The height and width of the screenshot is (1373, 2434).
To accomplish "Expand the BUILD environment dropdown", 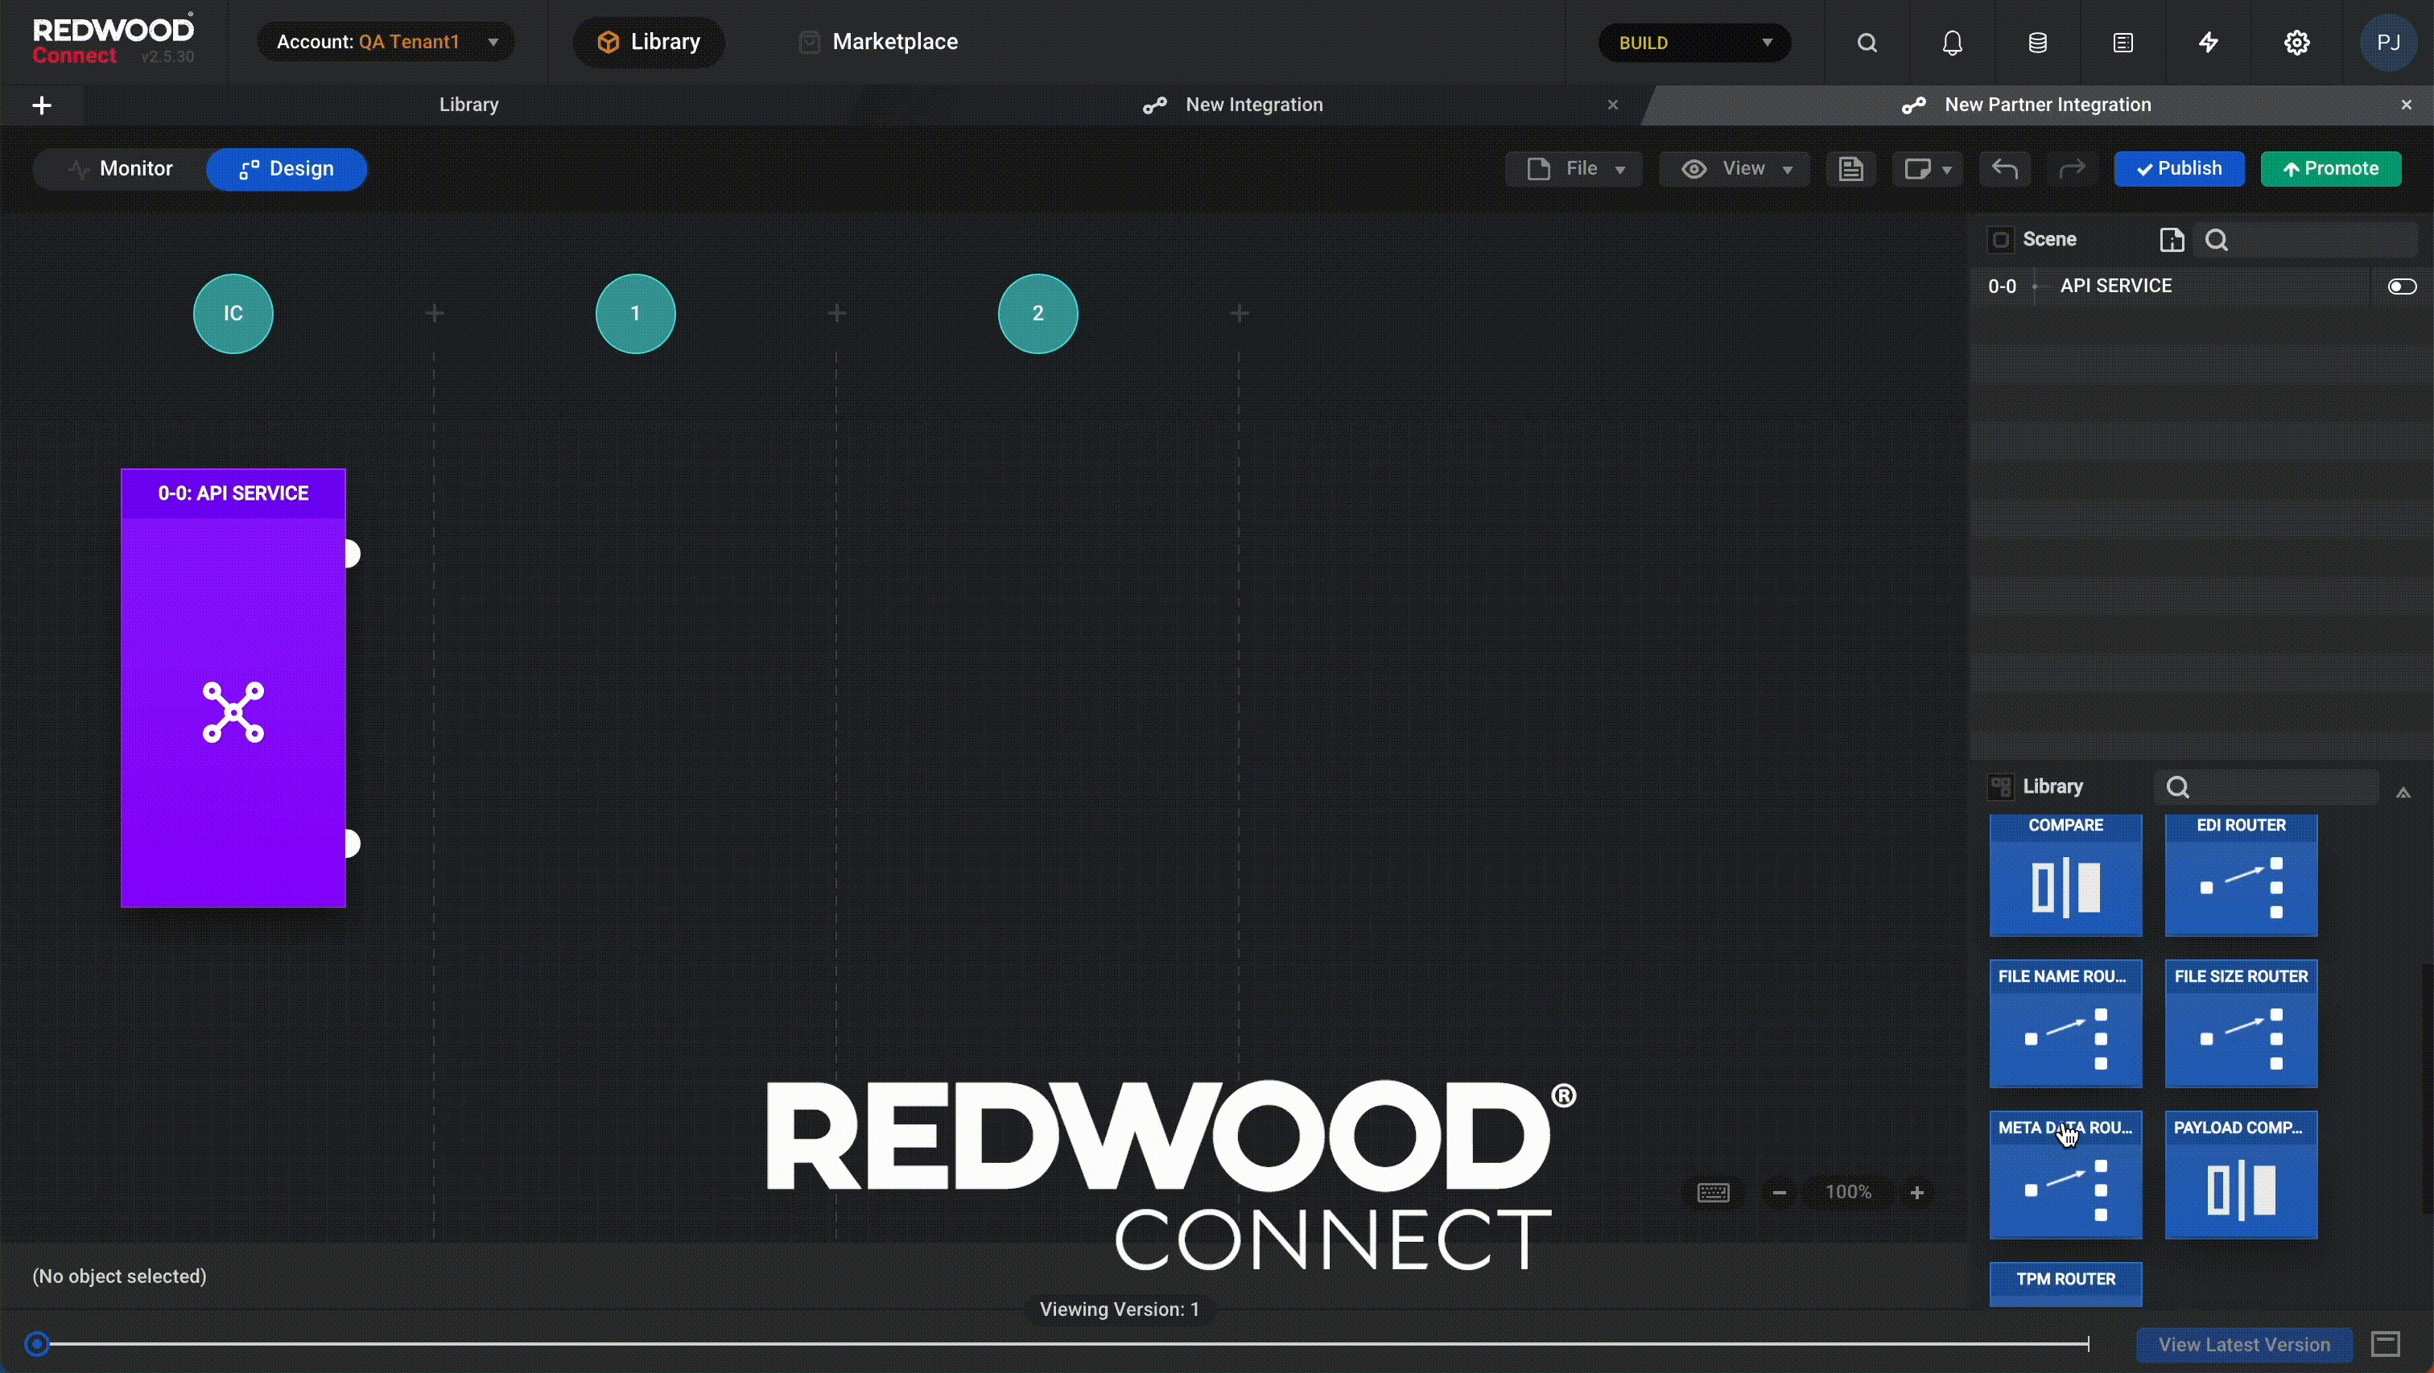I will (1694, 43).
